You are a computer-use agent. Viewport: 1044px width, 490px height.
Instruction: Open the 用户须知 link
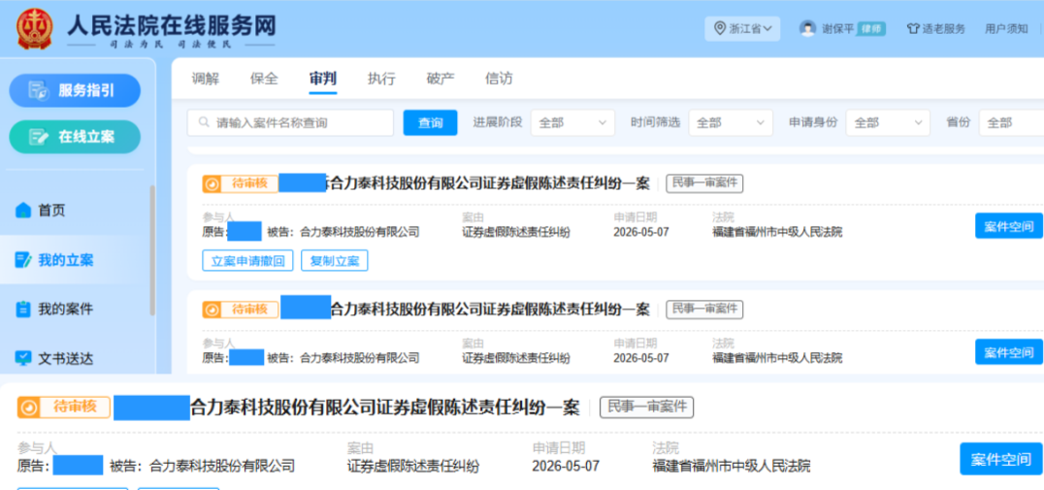[x=1006, y=29]
